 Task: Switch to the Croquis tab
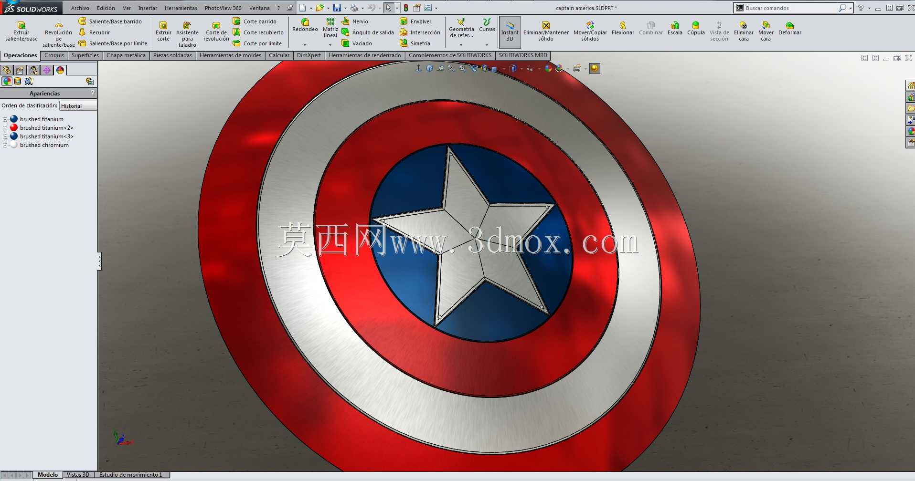[x=54, y=55]
